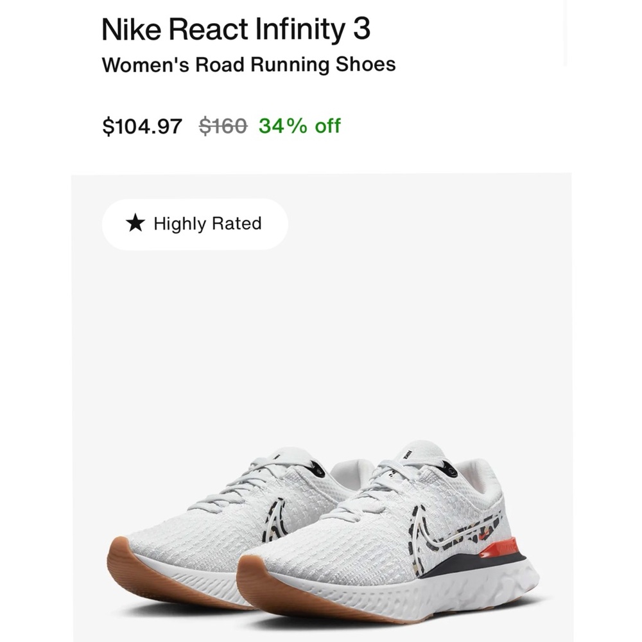Select the star inside the Highly Rated badge
Screen dimensions: 642x642
coord(135,224)
